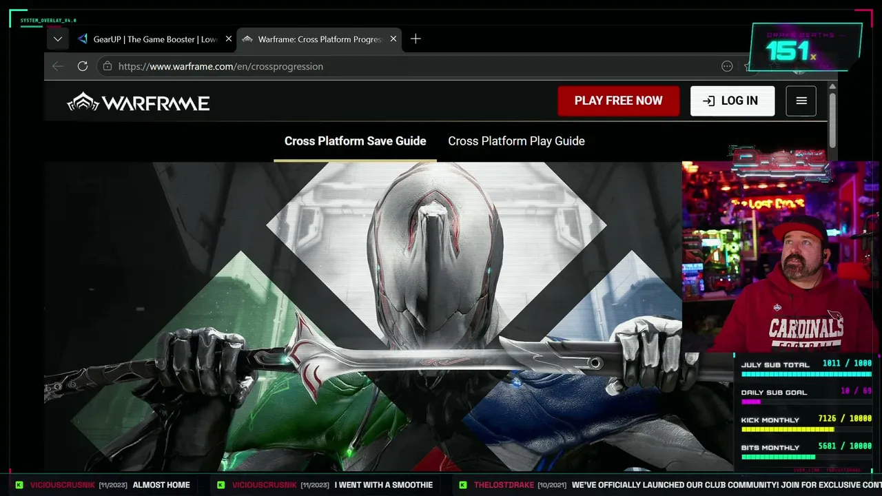882x496 pixels.
Task: Click the Warframe tab favicon
Action: [x=247, y=39]
